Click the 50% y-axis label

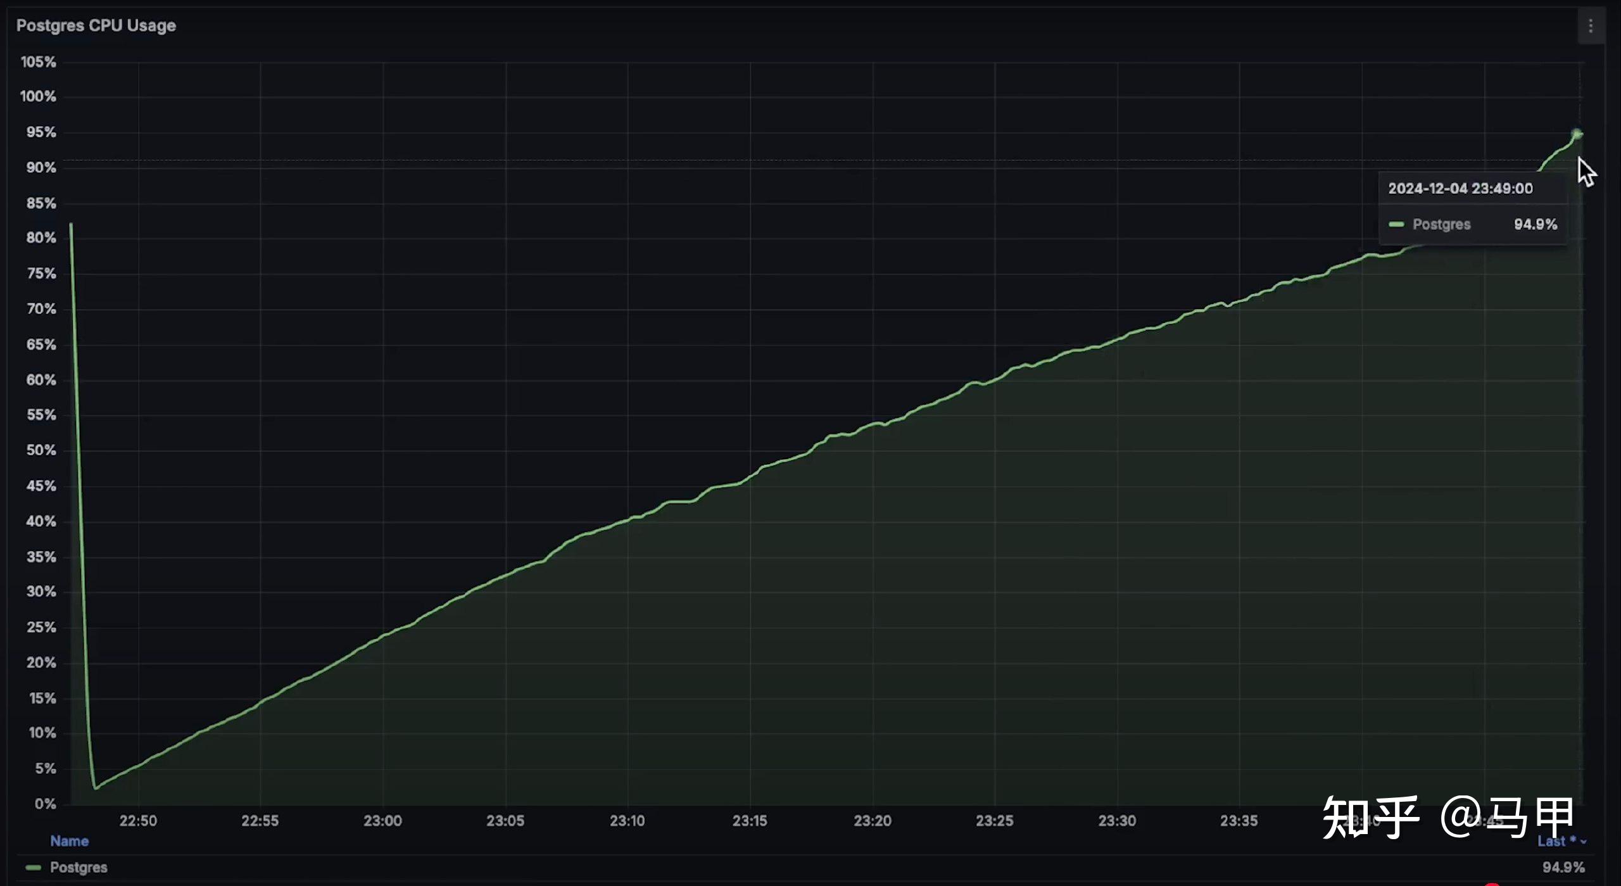(41, 450)
